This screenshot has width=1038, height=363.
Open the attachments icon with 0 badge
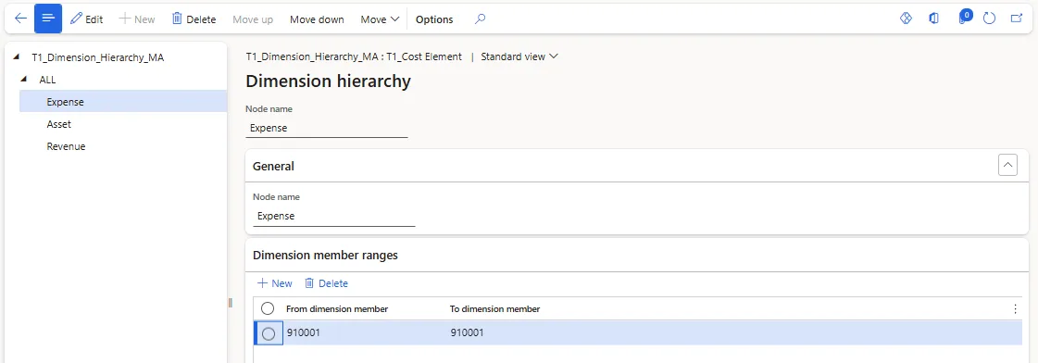coord(964,18)
